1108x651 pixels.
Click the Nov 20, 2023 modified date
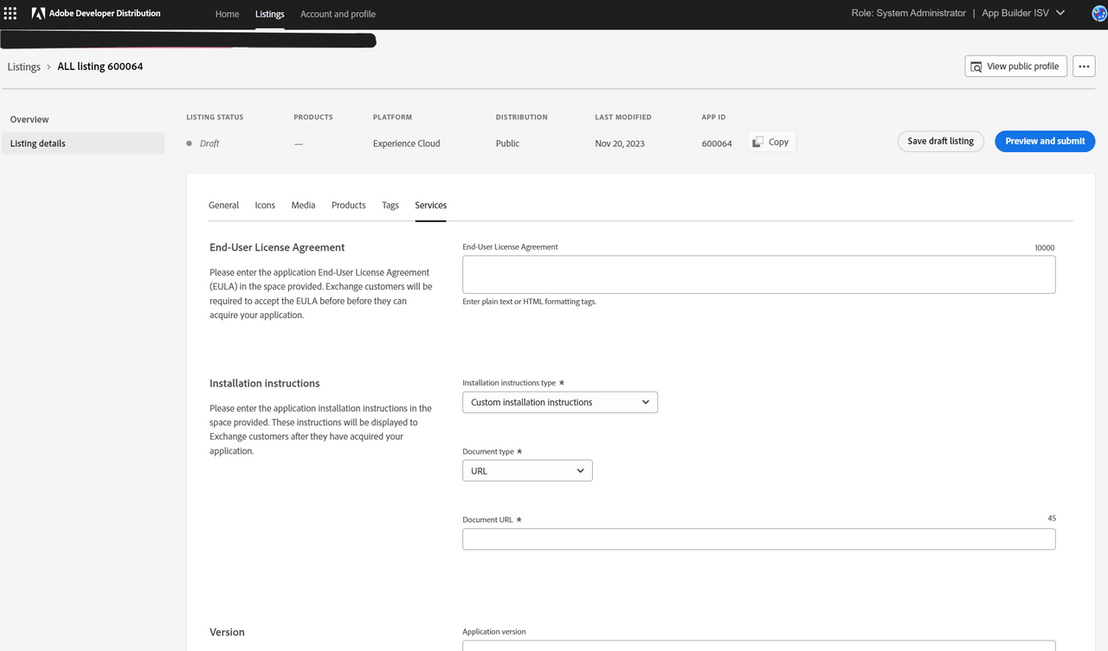(x=620, y=144)
